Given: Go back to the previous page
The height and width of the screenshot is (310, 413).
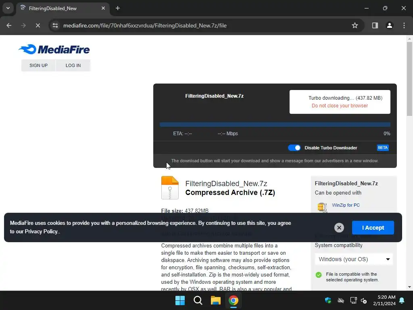Looking at the screenshot, I should click(x=9, y=25).
